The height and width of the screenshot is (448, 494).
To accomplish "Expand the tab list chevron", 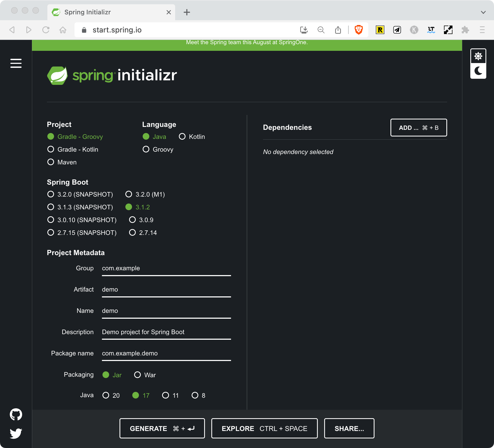I will click(x=483, y=12).
